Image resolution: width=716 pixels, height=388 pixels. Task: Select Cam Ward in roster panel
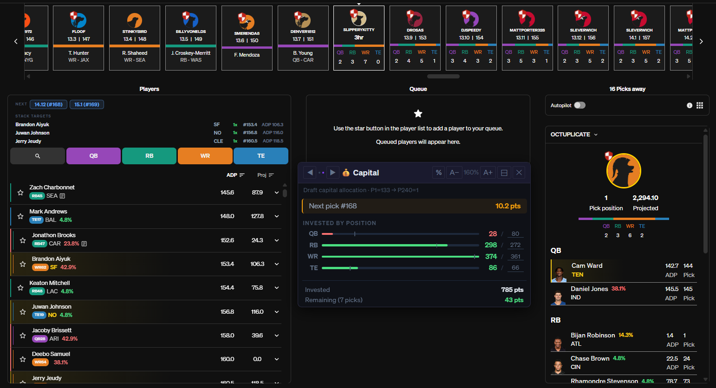click(x=624, y=271)
